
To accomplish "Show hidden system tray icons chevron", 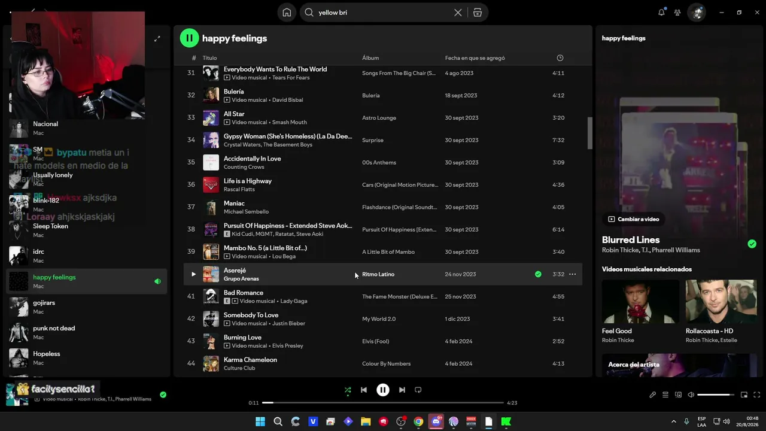I will point(673,421).
